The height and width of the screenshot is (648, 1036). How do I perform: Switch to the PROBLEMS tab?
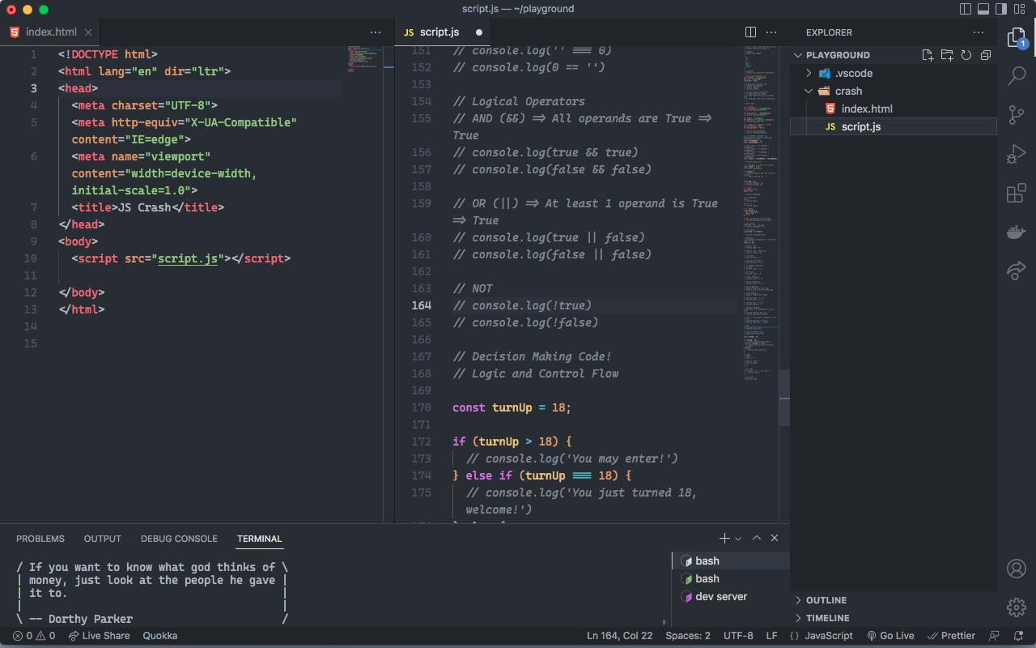40,538
